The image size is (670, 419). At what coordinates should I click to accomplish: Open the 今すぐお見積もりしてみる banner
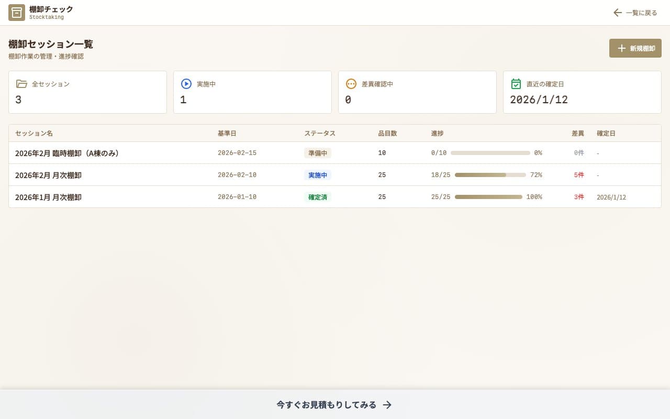[x=335, y=404]
